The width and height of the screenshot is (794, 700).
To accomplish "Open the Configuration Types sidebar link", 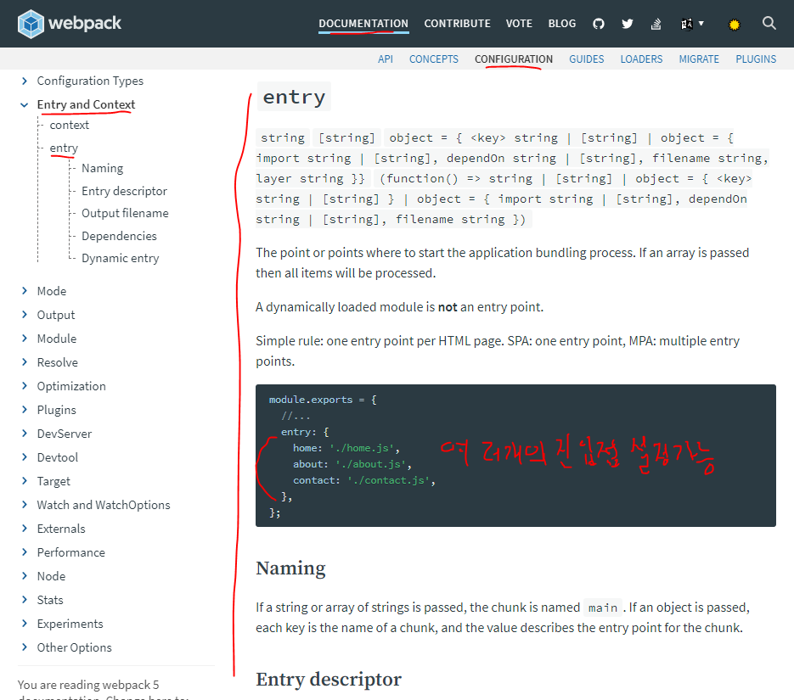I will 90,81.
